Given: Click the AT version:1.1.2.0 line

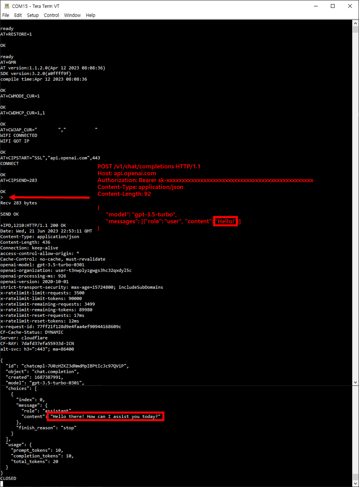Looking at the screenshot, I should click(53, 68).
